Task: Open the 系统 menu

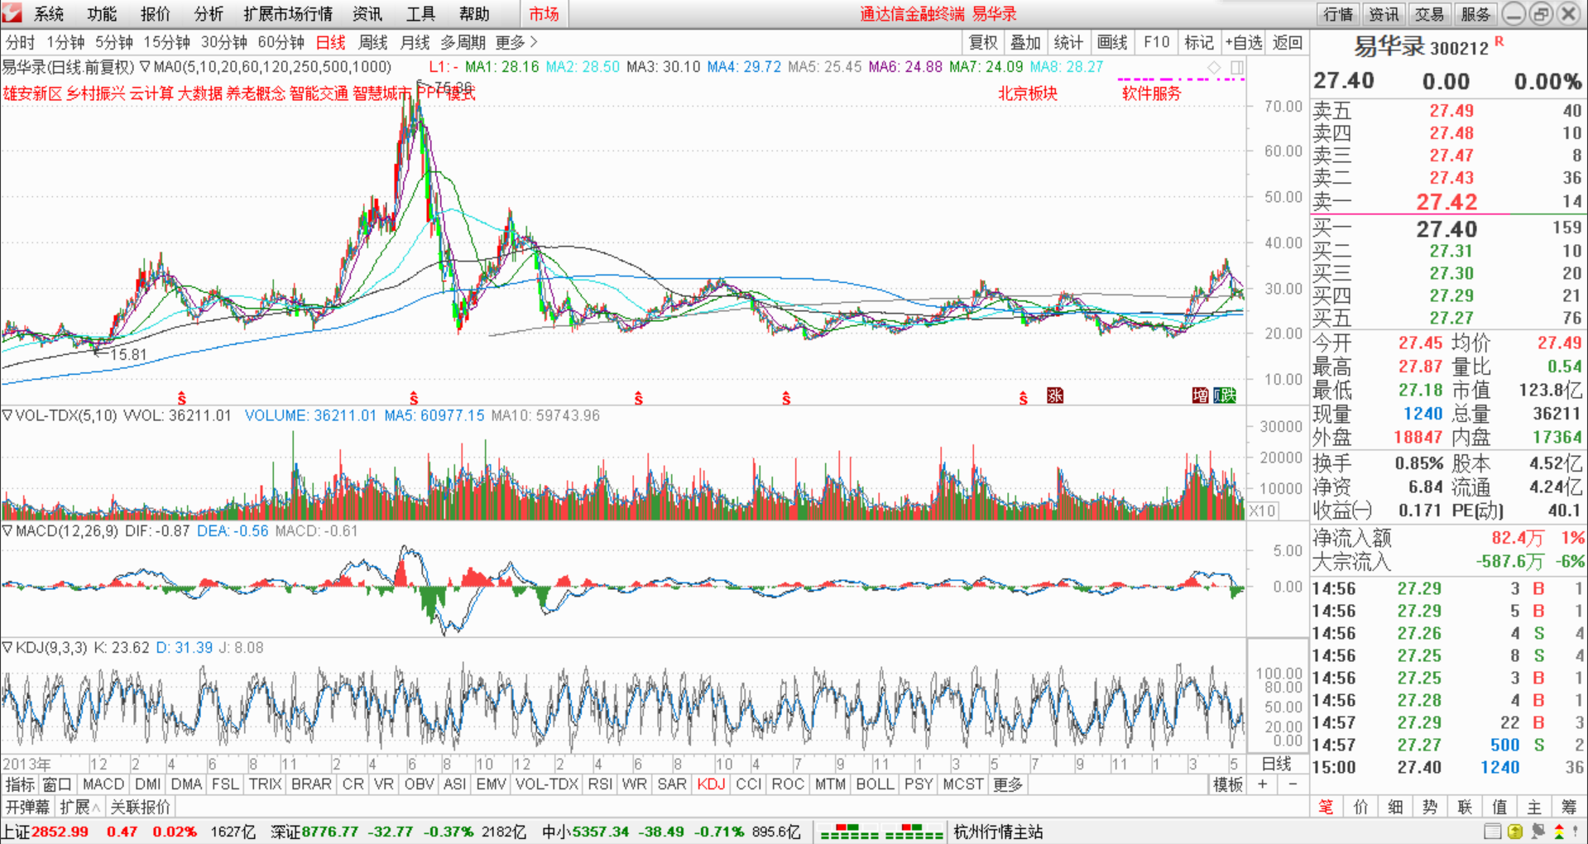Action: pos(49,14)
